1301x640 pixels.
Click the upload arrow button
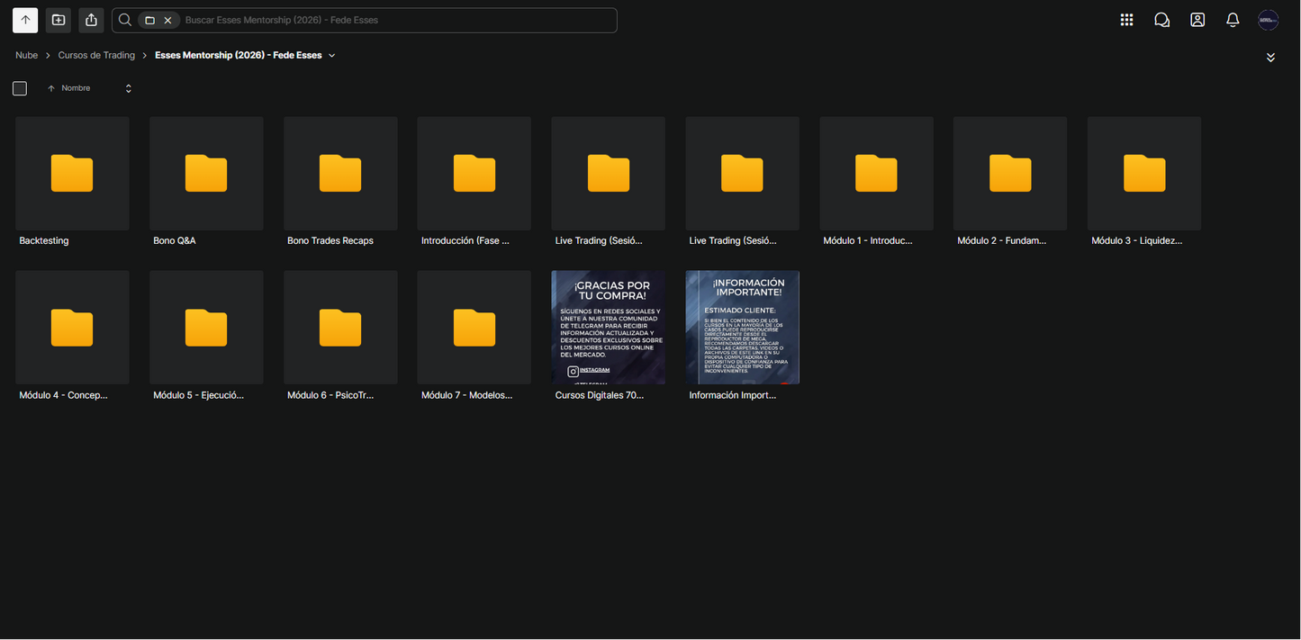(25, 20)
